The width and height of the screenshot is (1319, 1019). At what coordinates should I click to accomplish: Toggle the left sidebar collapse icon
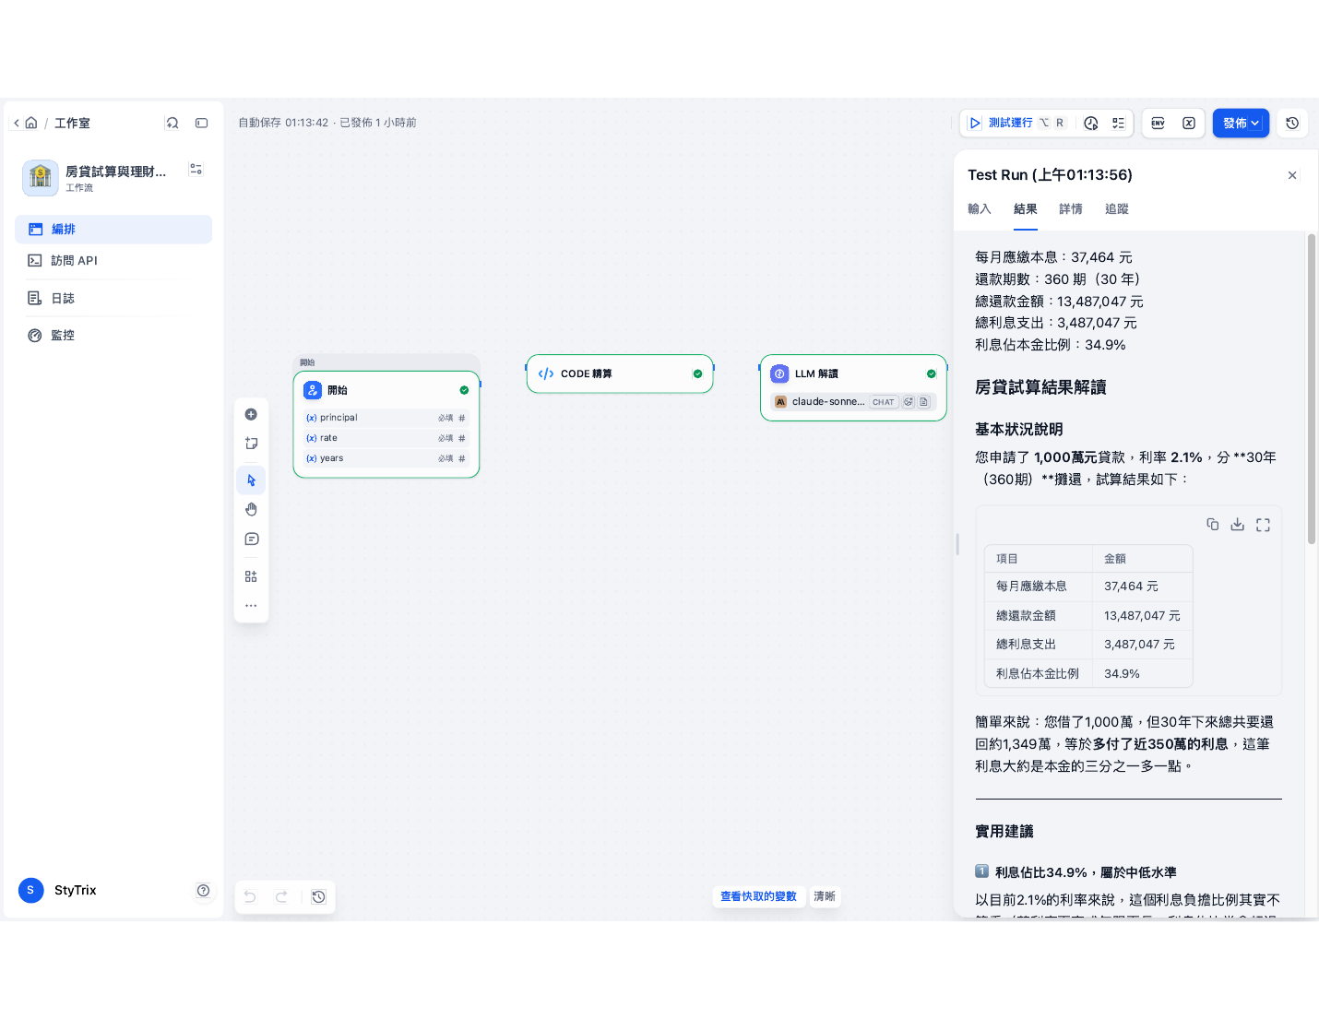pyautogui.click(x=202, y=123)
